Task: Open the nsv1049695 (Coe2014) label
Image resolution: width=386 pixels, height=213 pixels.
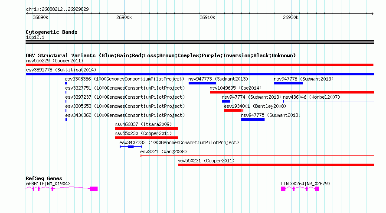Action: pos(236,88)
